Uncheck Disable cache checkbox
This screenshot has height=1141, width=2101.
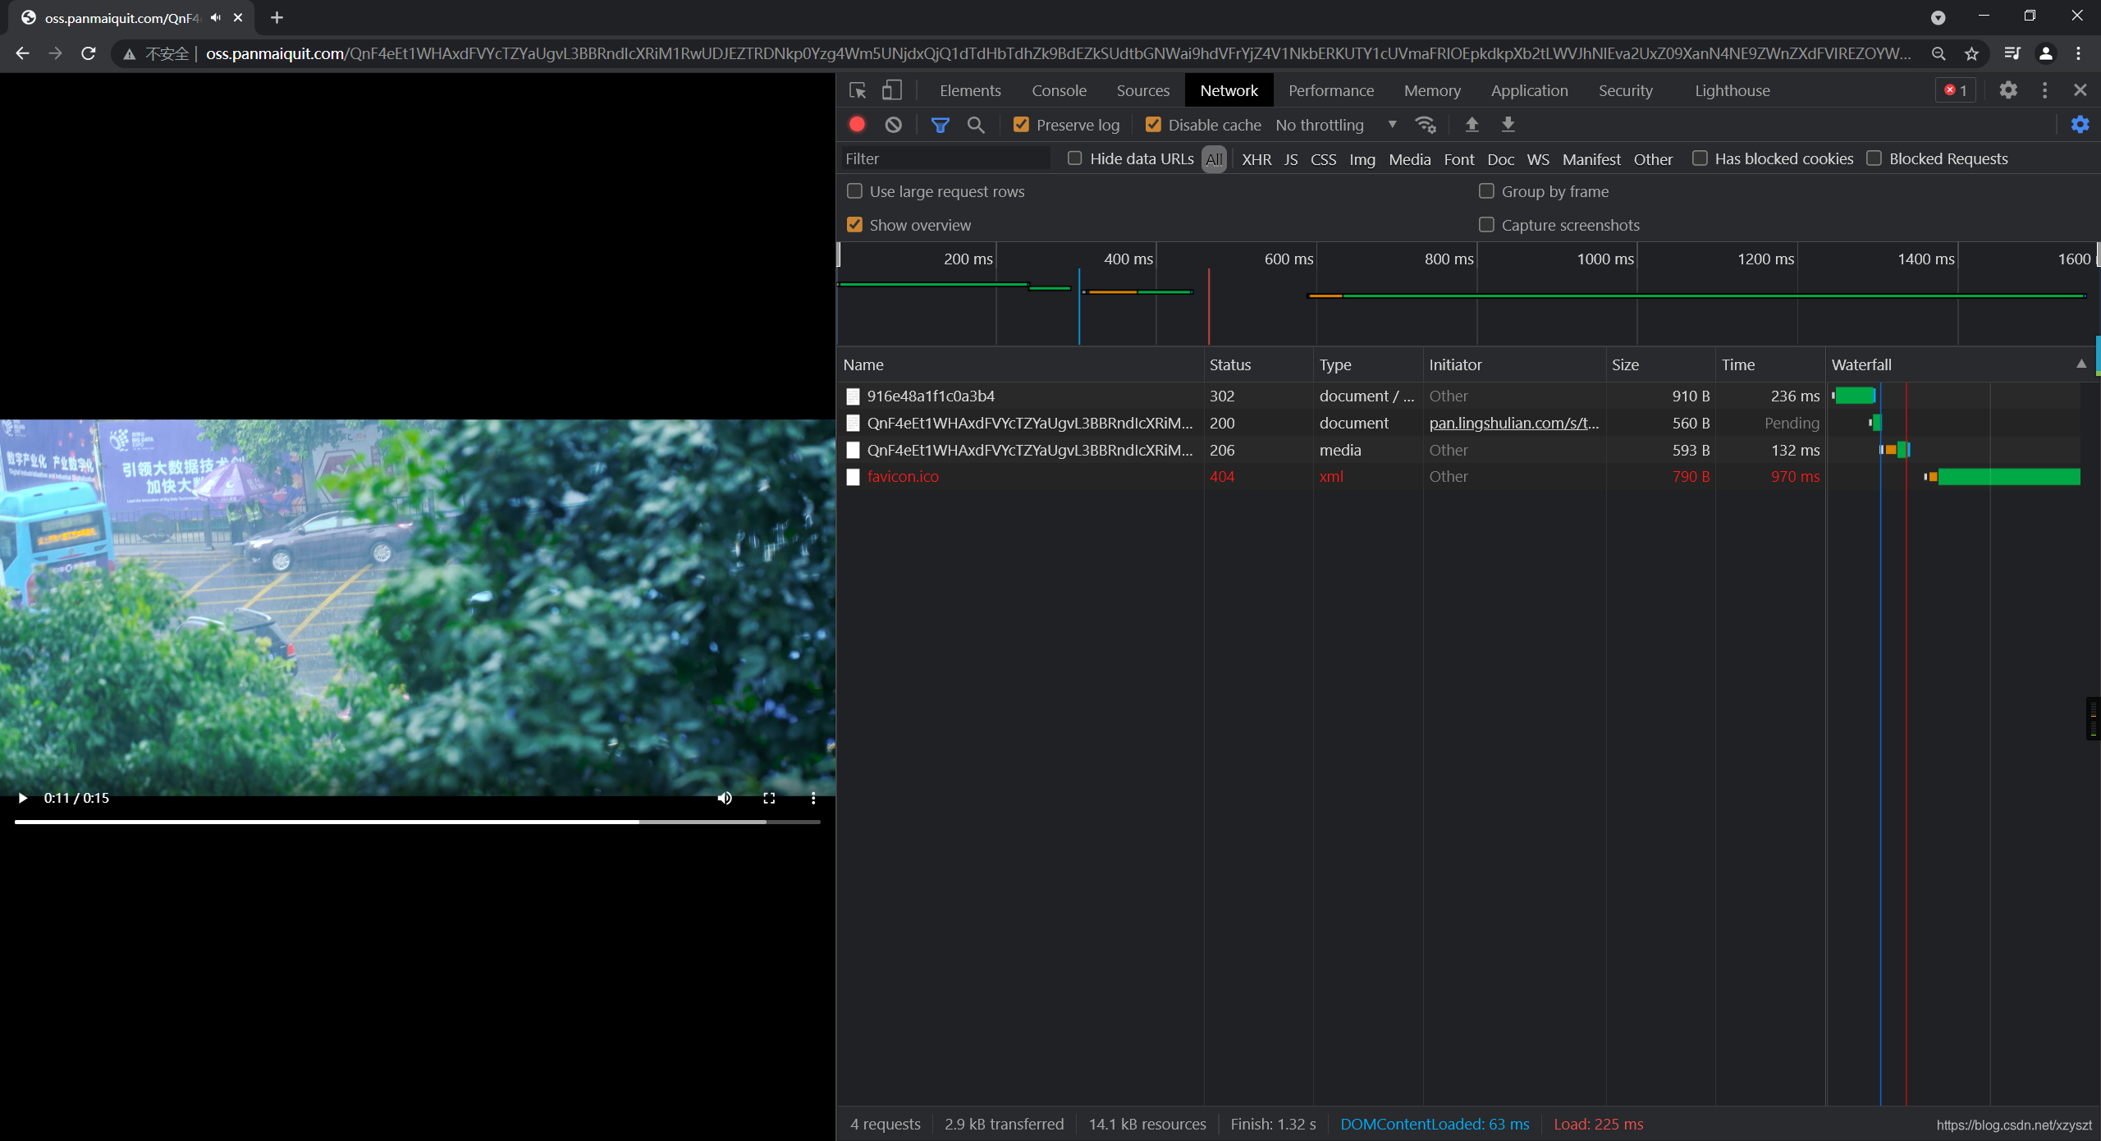click(x=1153, y=125)
